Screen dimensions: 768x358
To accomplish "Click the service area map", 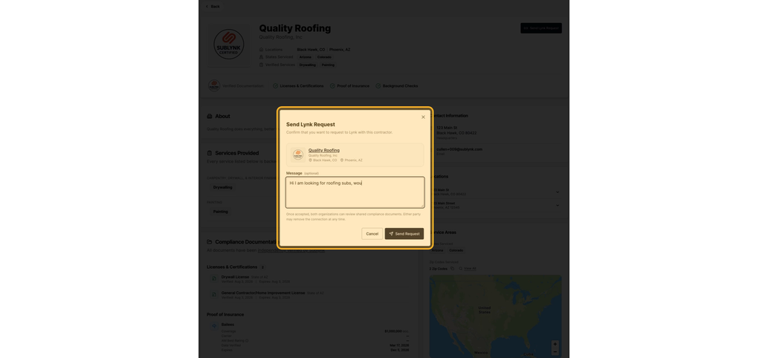I will pos(496,316).
